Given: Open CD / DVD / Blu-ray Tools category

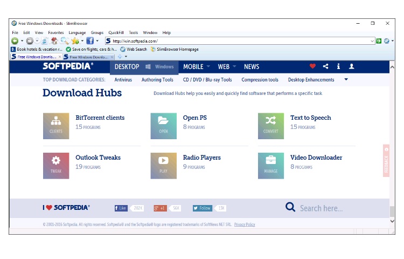Looking at the screenshot, I should [207, 80].
